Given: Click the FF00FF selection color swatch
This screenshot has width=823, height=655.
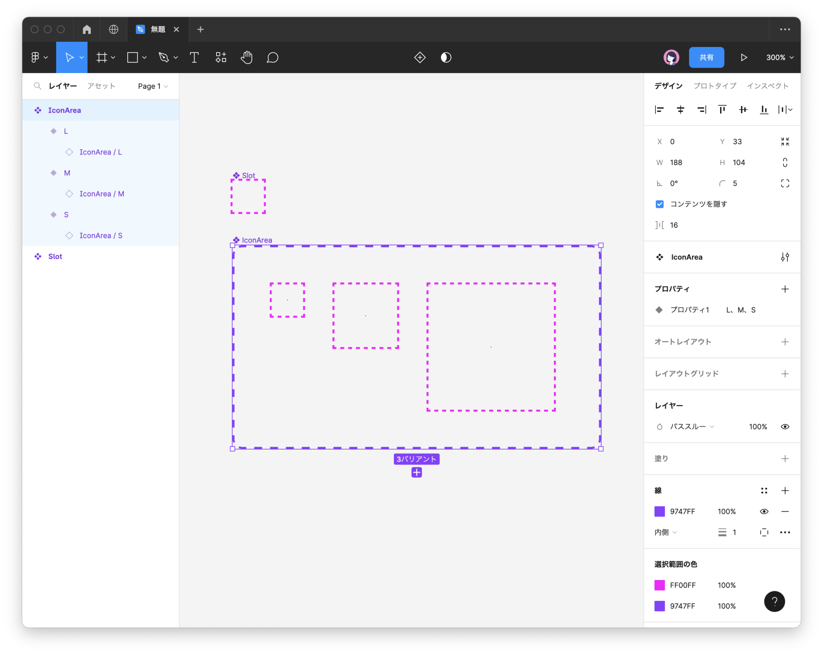Looking at the screenshot, I should click(659, 585).
